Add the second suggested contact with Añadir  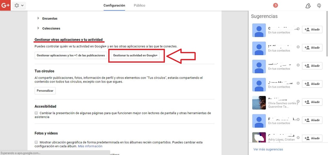coord(312,48)
